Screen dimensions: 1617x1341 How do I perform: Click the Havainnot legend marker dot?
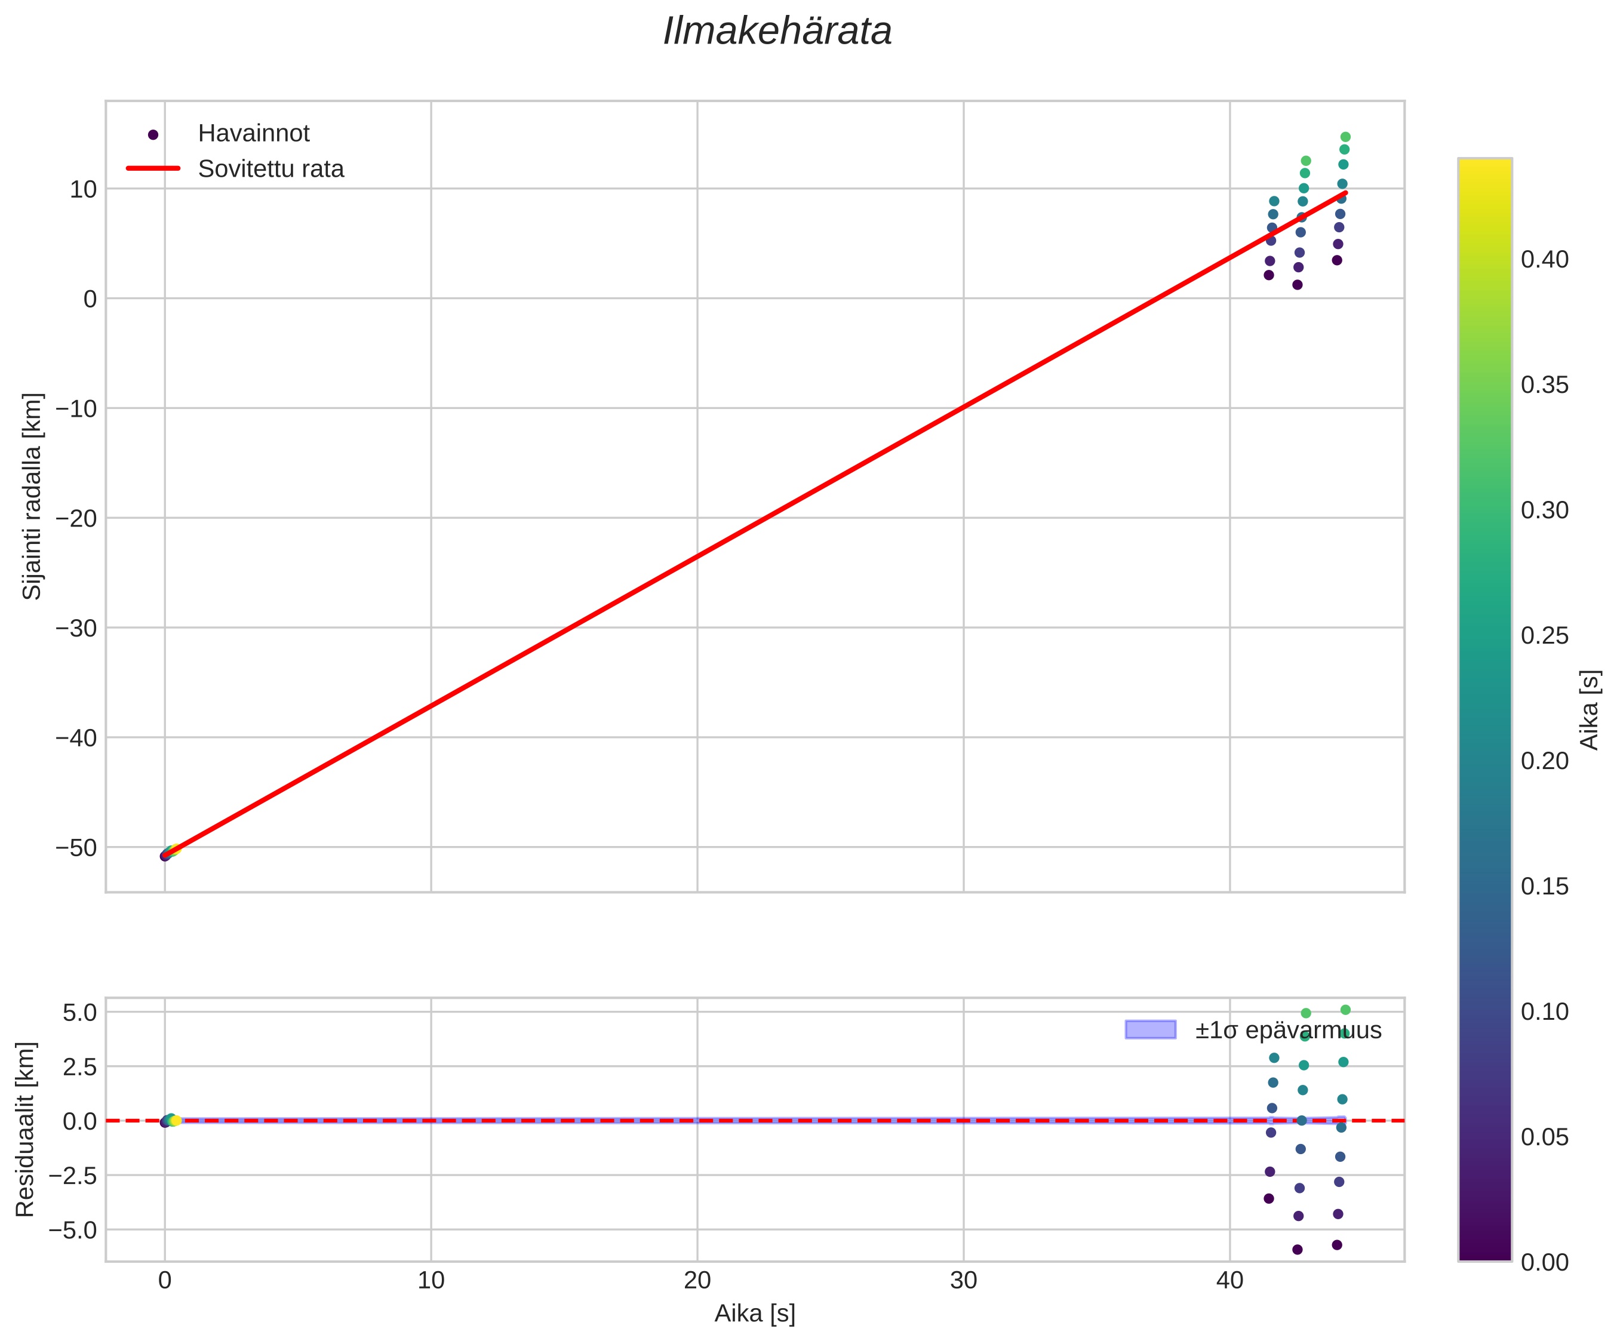[x=152, y=135]
